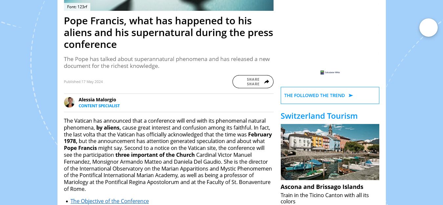Click the Calculator Whiz ad text

(332, 72)
